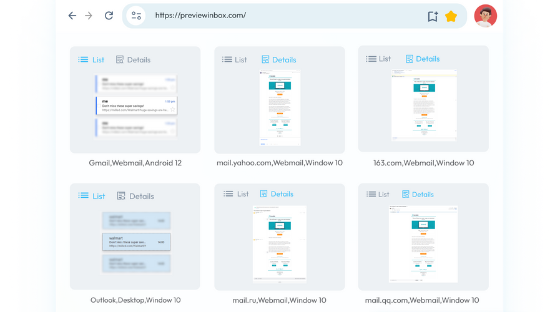Click caption '163.com,Webmail,Window 10'

point(424,163)
